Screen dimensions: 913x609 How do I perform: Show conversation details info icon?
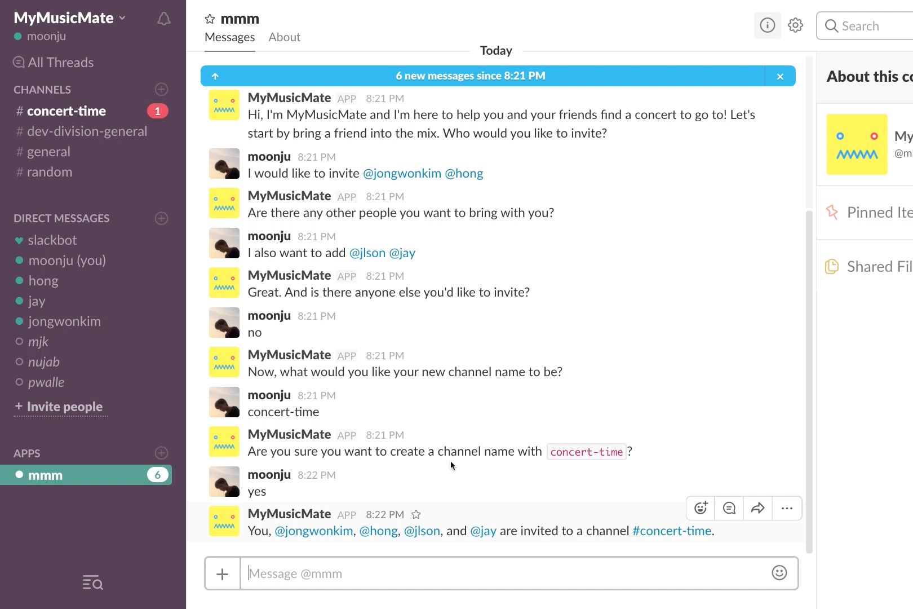click(x=767, y=25)
